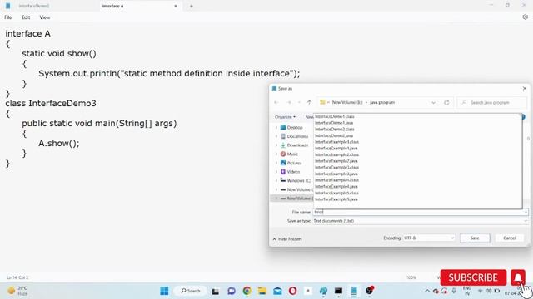Go forward in Save as dialog
Image resolution: width=533 pixels, height=299 pixels.
click(x=289, y=102)
